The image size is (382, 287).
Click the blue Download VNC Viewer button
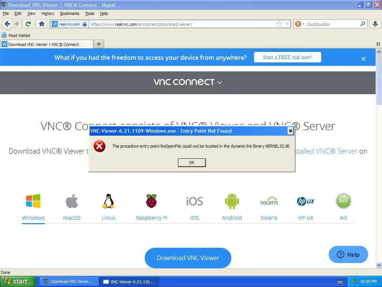coord(188,258)
